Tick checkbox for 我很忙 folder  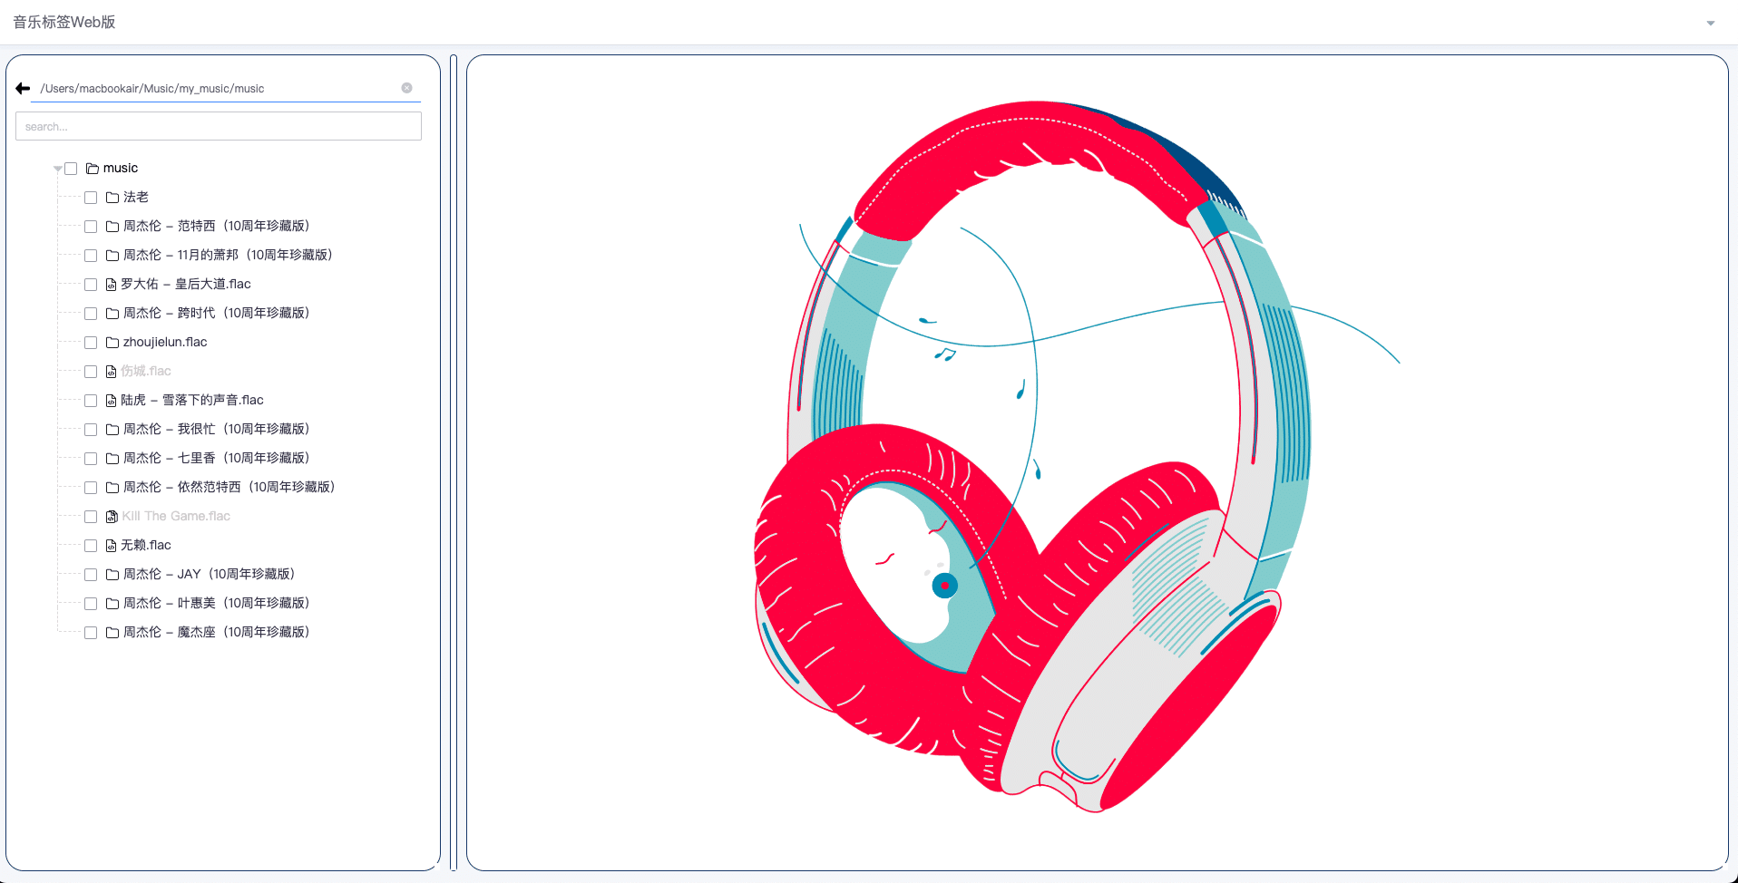click(91, 430)
